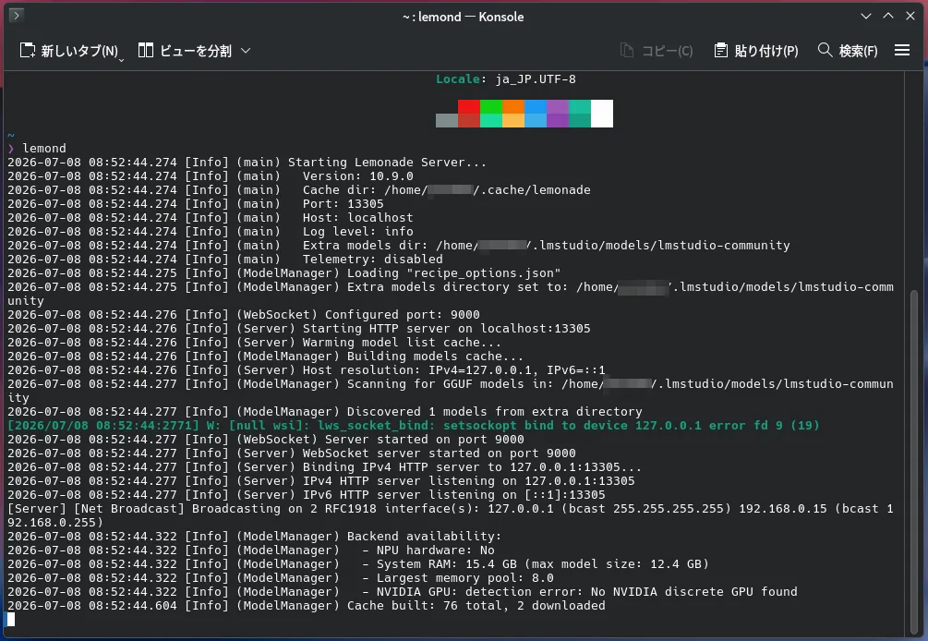Click the terminal icon in title bar
Image resolution: width=928 pixels, height=641 pixels.
tap(17, 15)
